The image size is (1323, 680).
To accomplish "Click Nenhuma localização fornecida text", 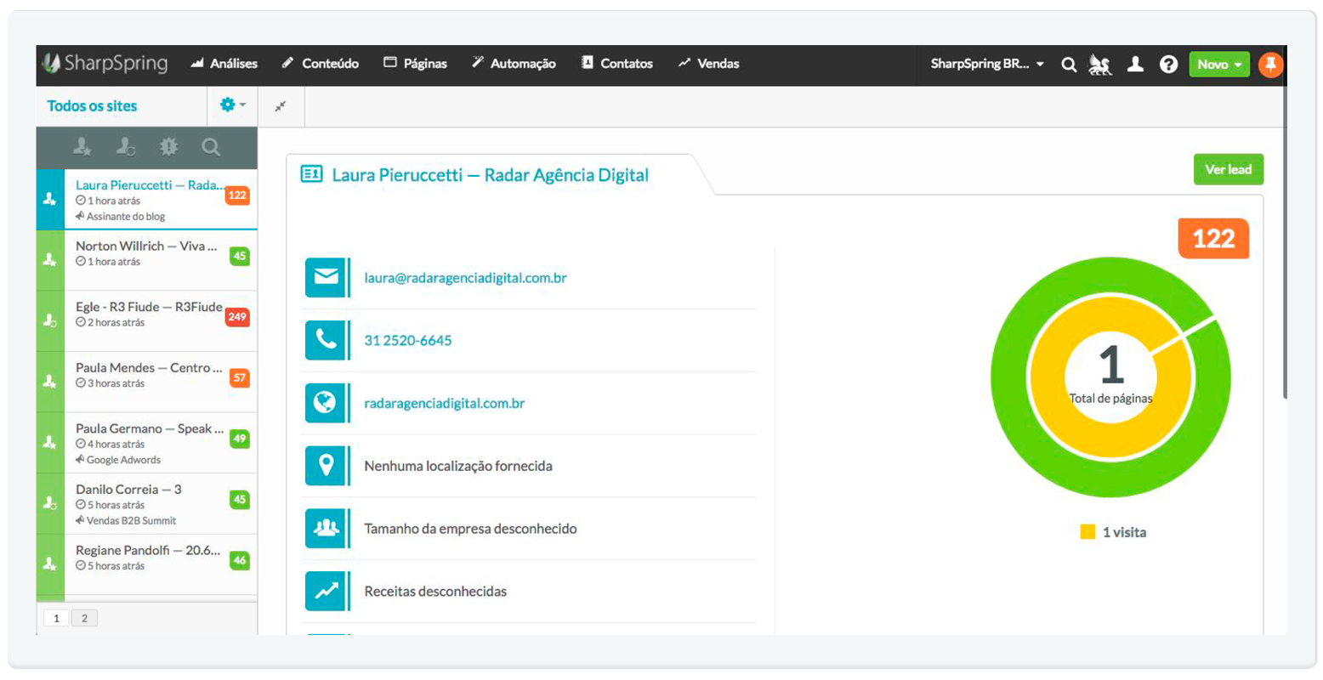I will click(458, 466).
